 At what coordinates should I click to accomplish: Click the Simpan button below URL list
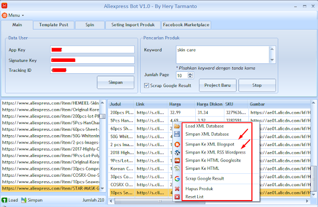pyautogui.click(x=32, y=200)
